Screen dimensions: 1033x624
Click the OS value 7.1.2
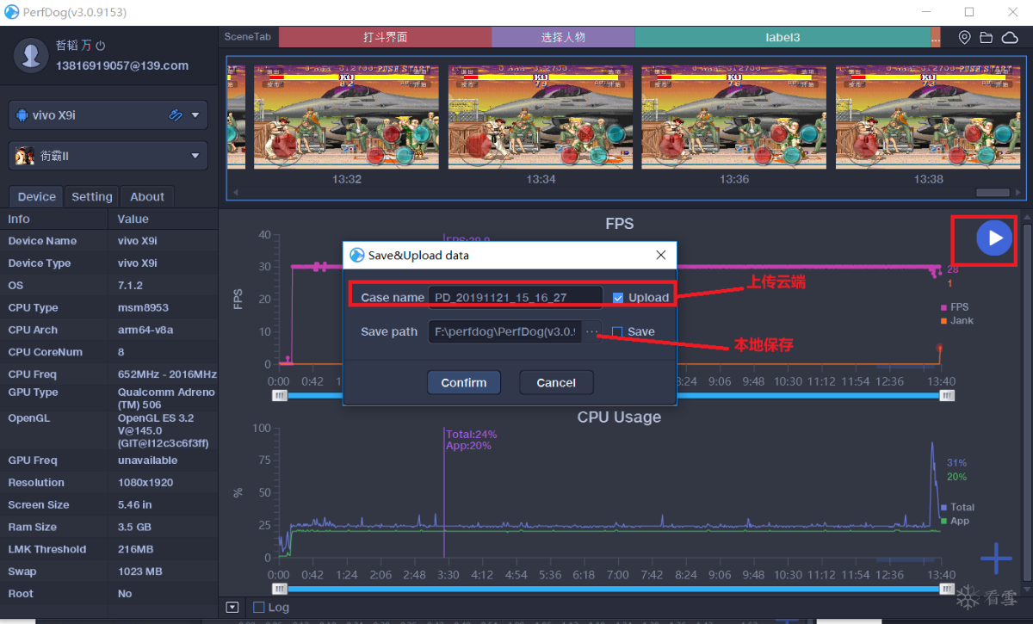pyautogui.click(x=130, y=285)
